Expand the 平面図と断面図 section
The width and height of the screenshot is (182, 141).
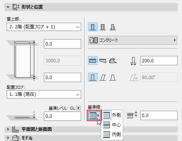[8, 129]
